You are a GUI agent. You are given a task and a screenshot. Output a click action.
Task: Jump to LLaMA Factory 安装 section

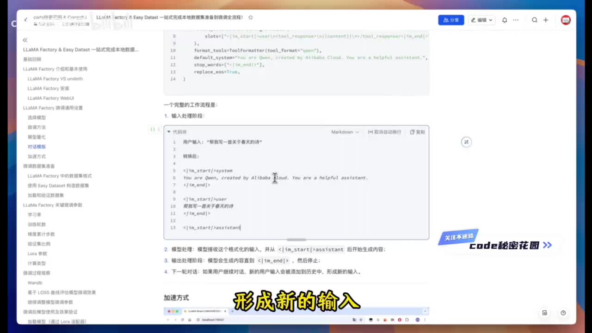click(48, 88)
